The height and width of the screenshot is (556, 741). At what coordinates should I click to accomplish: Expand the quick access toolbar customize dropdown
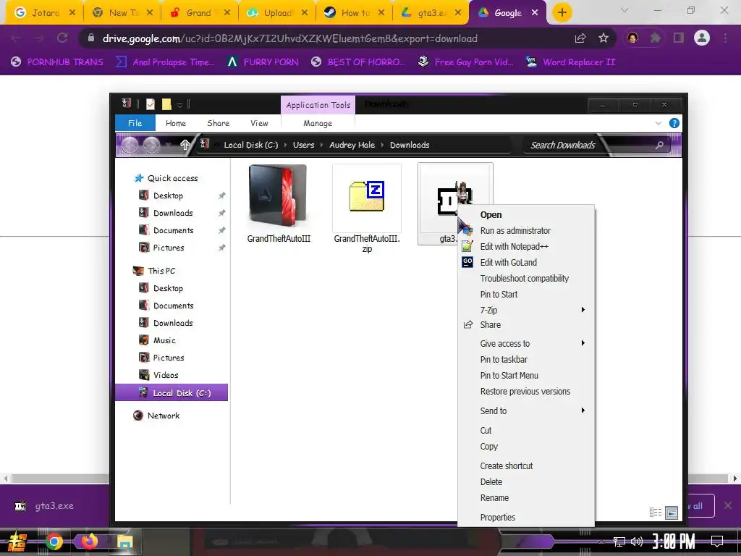(x=179, y=104)
